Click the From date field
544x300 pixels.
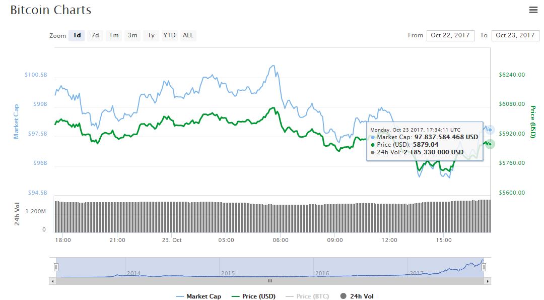click(450, 35)
